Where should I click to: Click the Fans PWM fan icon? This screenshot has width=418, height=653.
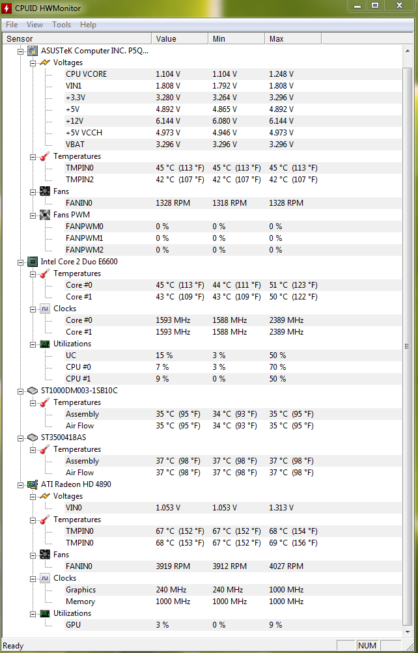pyautogui.click(x=45, y=215)
